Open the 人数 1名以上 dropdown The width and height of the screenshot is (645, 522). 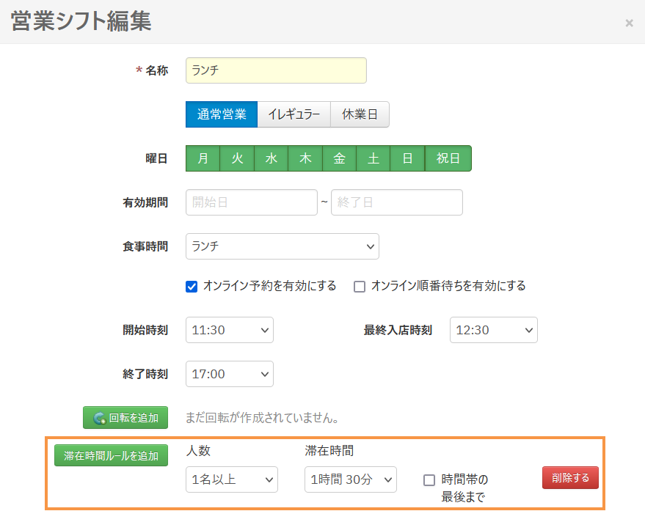point(232,479)
